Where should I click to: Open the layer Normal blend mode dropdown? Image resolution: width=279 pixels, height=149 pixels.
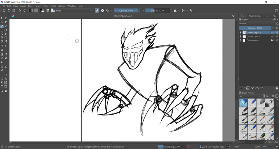256,23
